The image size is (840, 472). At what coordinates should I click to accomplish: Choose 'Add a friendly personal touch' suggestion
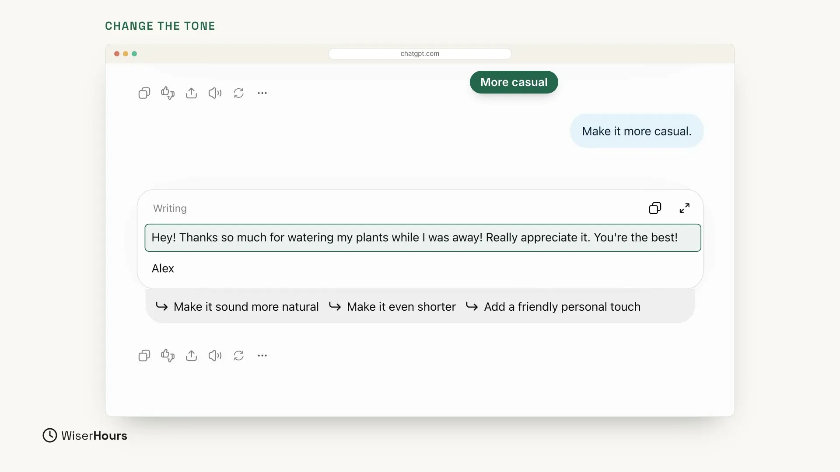(x=553, y=307)
